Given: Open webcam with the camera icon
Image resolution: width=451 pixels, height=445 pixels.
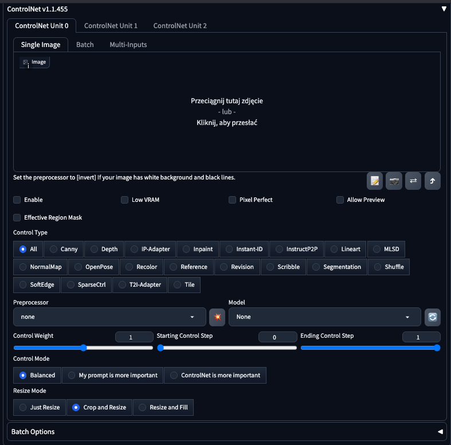Looking at the screenshot, I should tap(394, 181).
